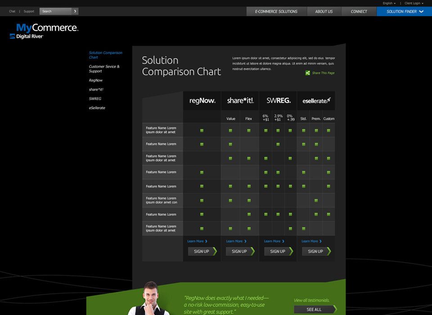Click the View all testimonials text

[311, 301]
